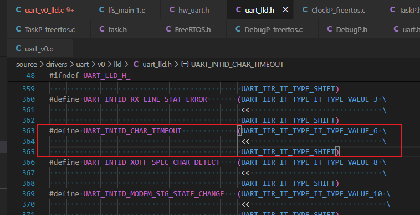
Task: Click the UART_INTID_XOFF_SPEC_CHAR_DETECT macro name
Action: point(151,162)
